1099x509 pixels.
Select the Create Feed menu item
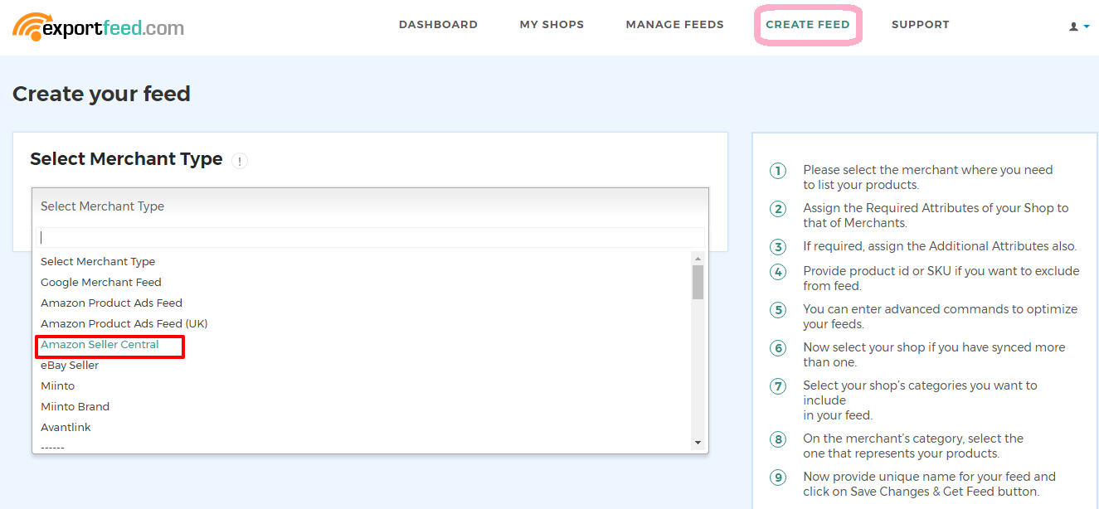(x=807, y=25)
